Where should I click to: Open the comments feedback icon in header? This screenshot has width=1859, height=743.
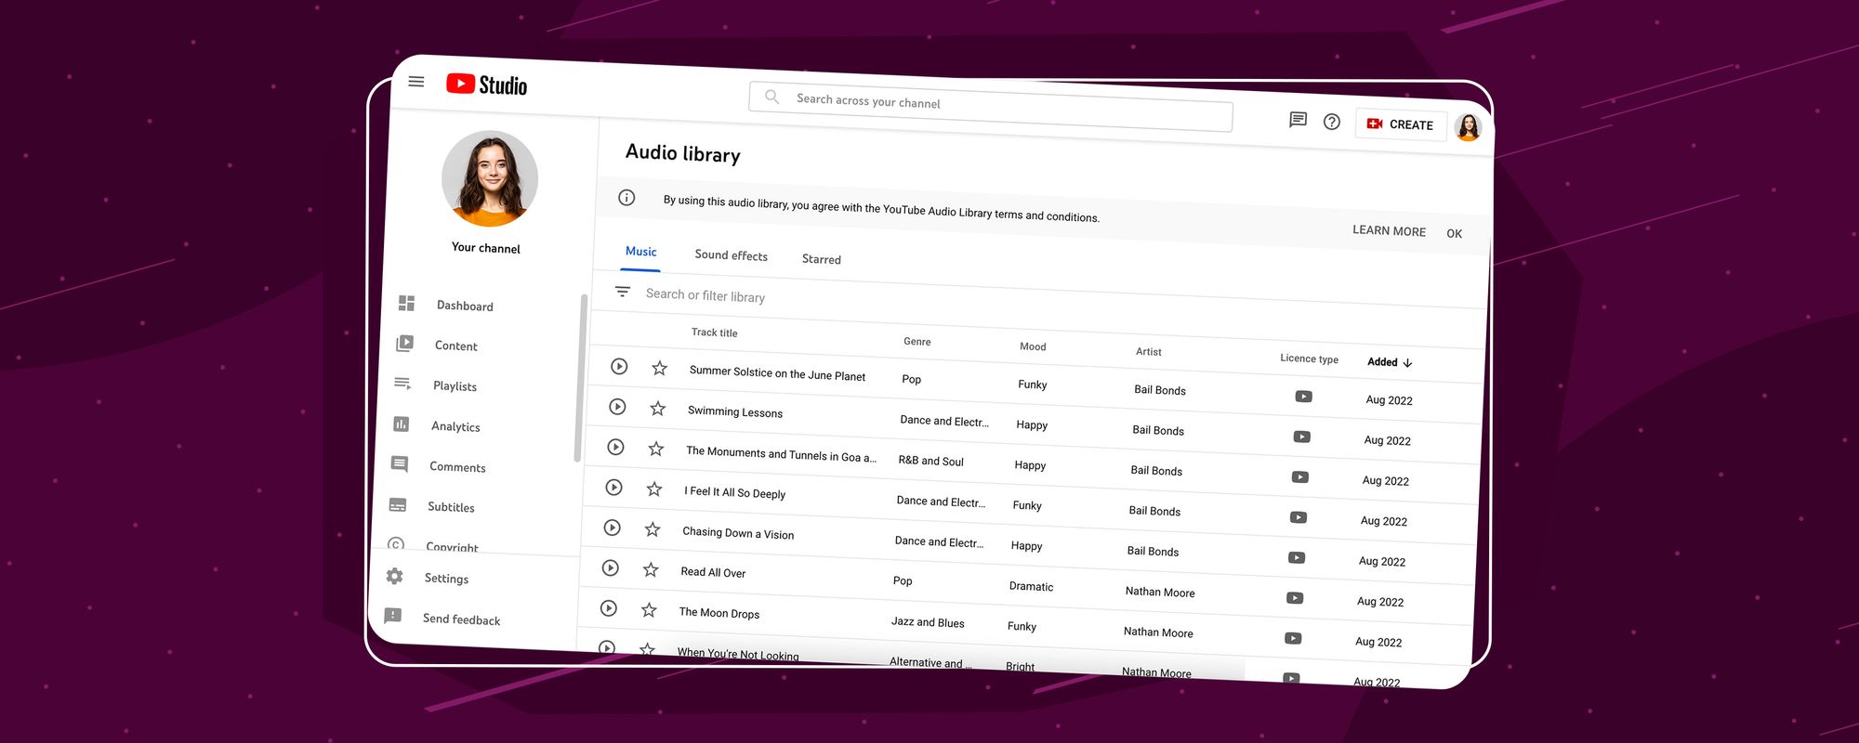click(x=1298, y=120)
